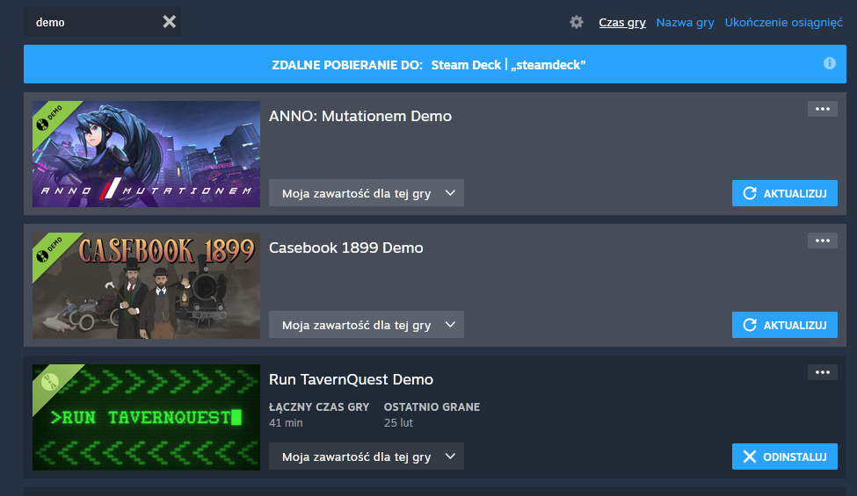Expand Moja zawartość dropdown for Casebook 1899

pos(367,325)
